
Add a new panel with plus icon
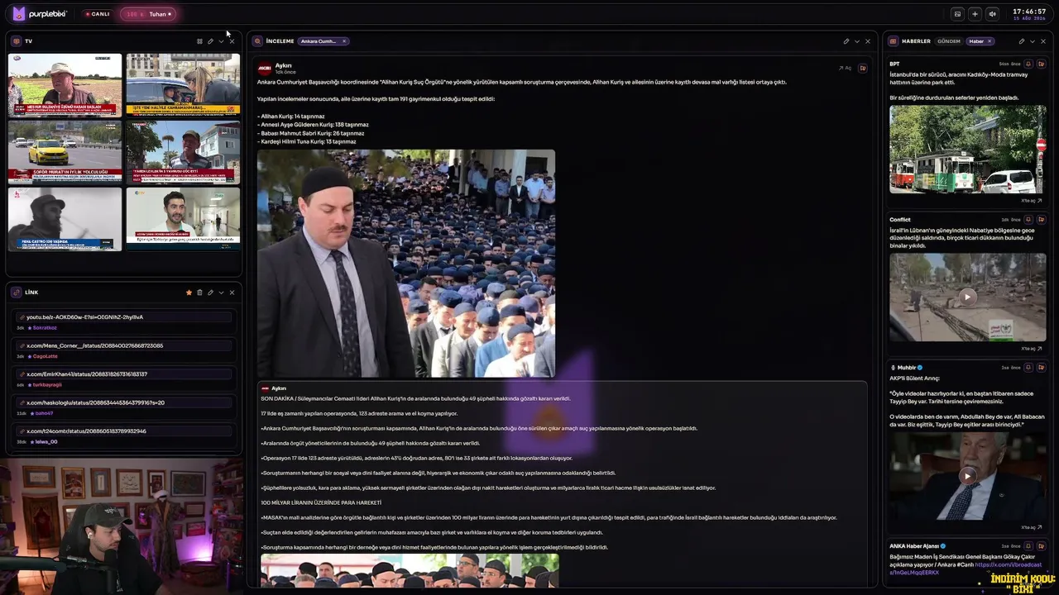[975, 14]
